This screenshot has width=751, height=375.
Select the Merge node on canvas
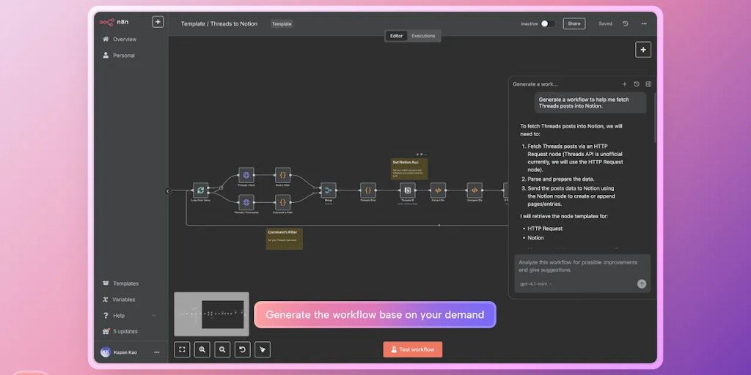pos(328,190)
